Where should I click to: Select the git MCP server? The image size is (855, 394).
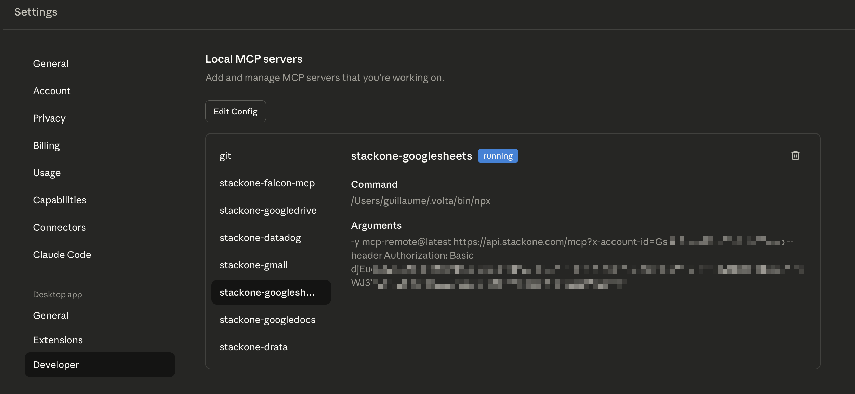coord(225,155)
